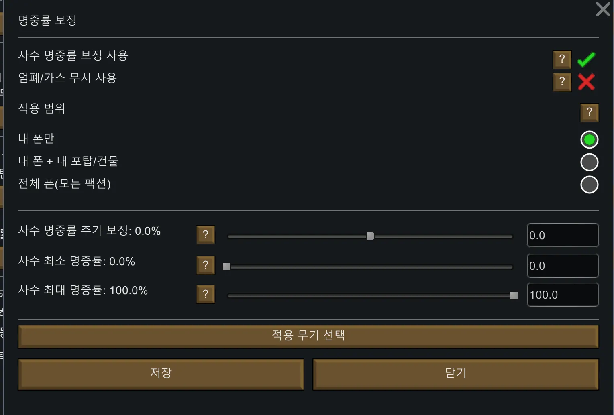Click the 적용 무기 선택 button

[308, 336]
